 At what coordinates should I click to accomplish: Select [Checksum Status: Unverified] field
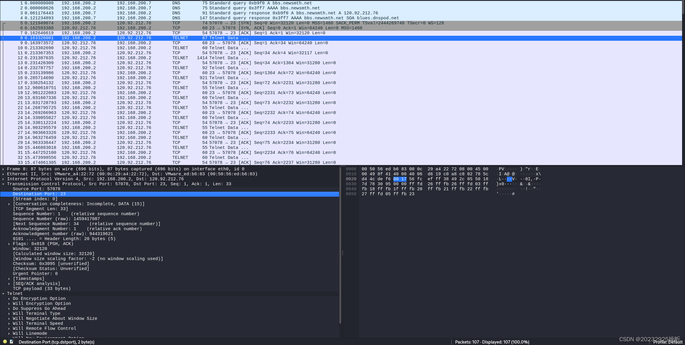[x=170, y=269]
